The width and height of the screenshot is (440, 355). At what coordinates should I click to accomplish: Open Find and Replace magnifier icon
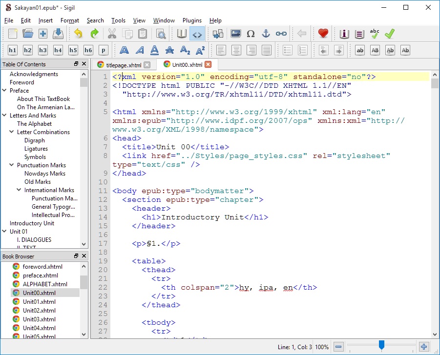coord(160,34)
